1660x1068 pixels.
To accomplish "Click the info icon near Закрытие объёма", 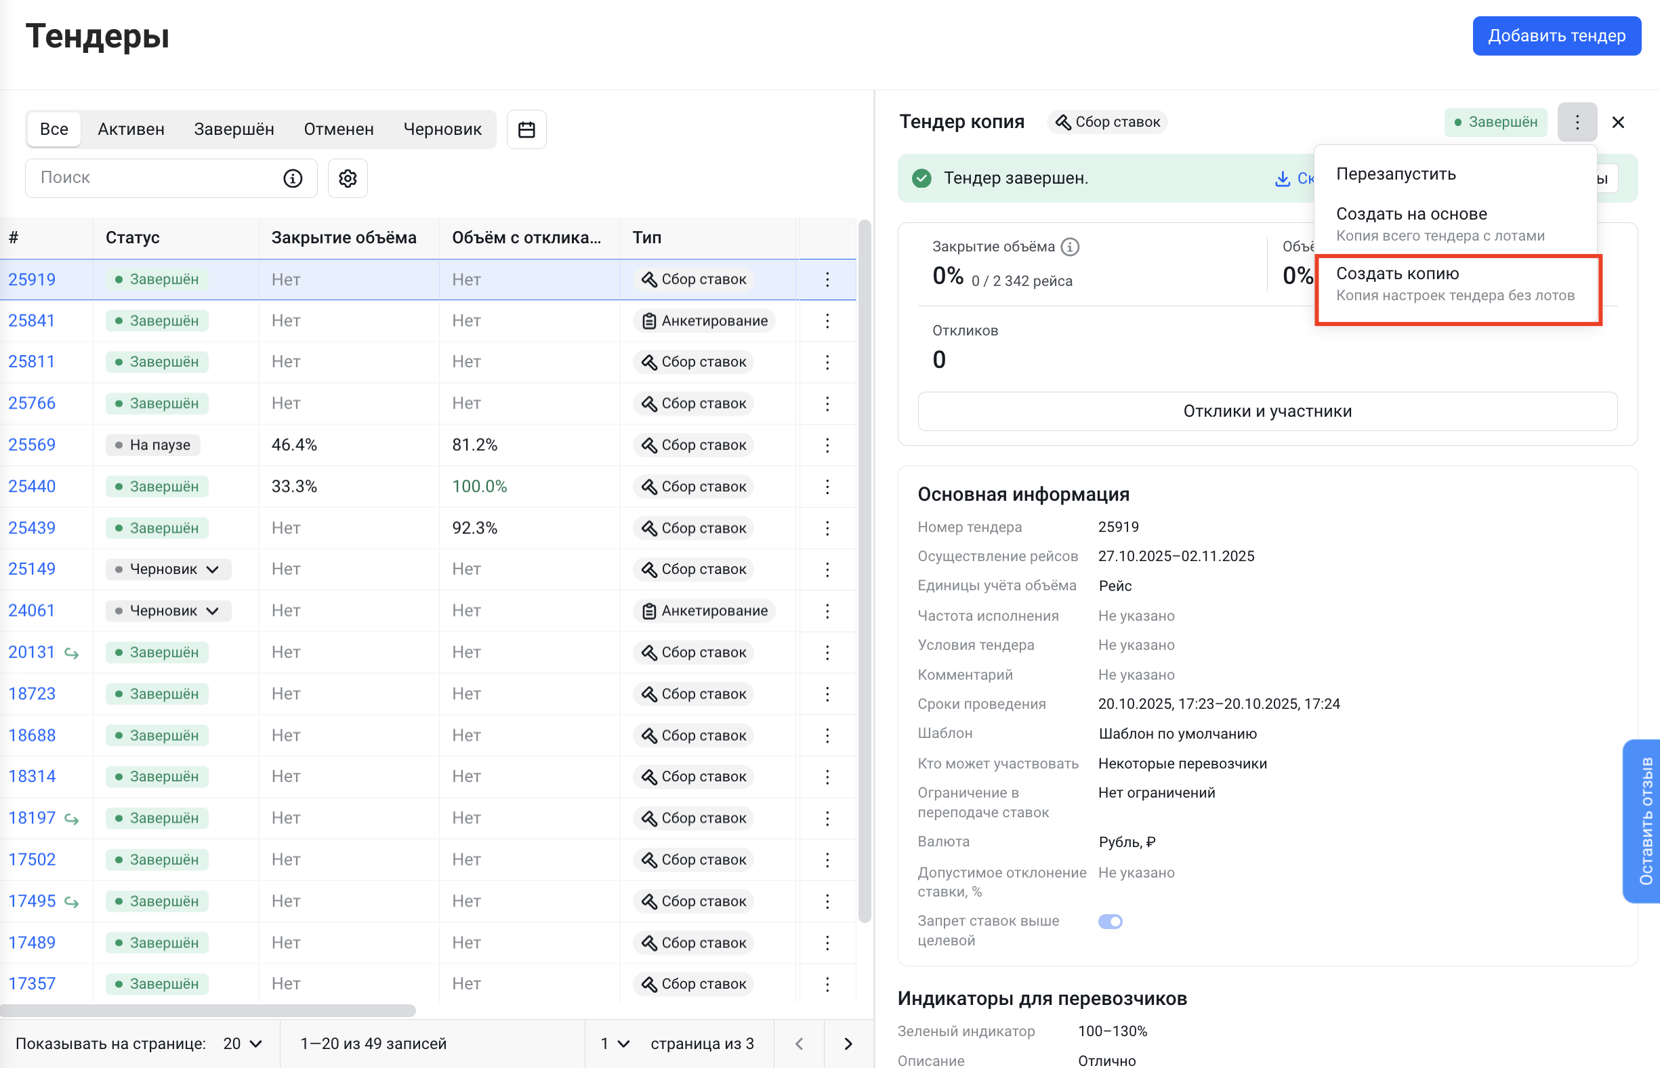I will tap(1070, 247).
